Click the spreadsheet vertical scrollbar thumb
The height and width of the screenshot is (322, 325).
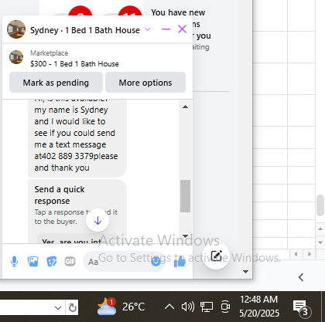(320, 205)
